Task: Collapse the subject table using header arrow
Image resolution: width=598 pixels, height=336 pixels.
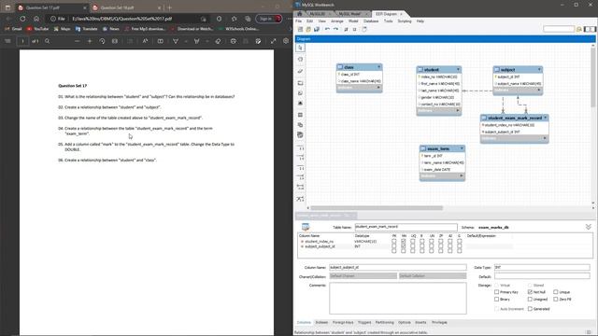Action: pyautogui.click(x=539, y=69)
